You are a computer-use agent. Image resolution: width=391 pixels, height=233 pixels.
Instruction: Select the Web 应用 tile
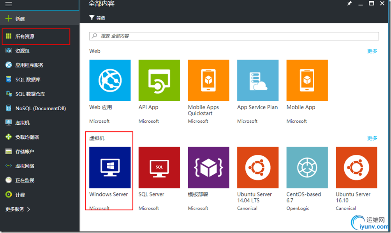point(110,80)
